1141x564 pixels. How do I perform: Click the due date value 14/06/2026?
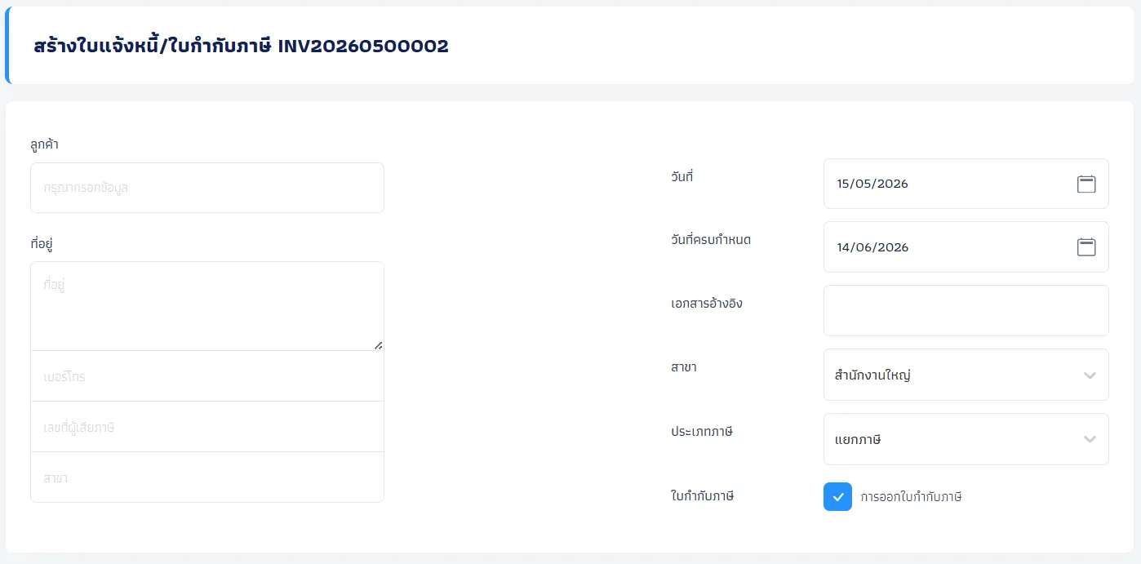pyautogui.click(x=872, y=247)
